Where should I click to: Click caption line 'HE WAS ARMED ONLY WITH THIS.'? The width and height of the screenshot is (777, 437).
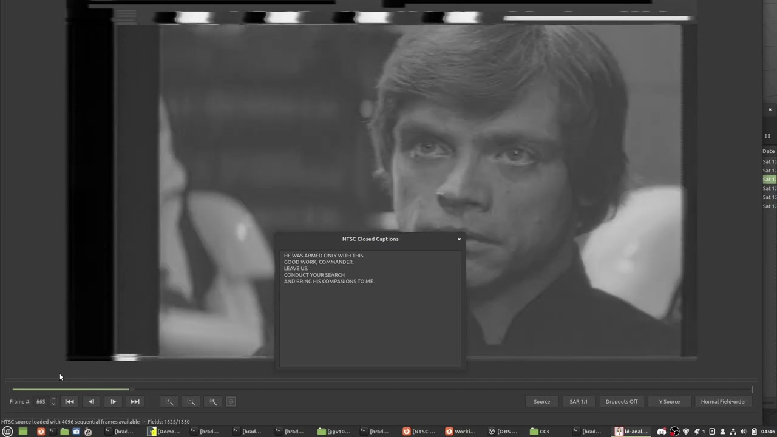(324, 256)
